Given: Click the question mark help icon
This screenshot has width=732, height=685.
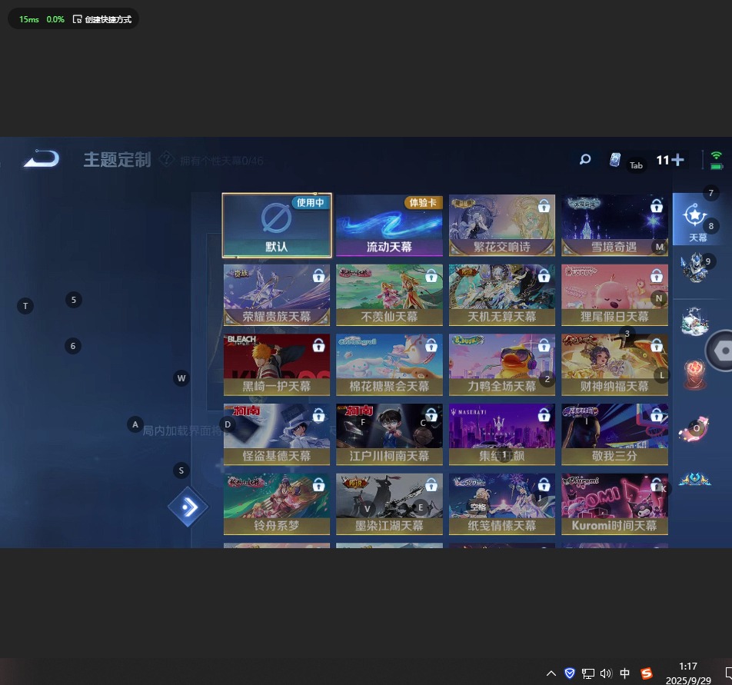Looking at the screenshot, I should 166,159.
